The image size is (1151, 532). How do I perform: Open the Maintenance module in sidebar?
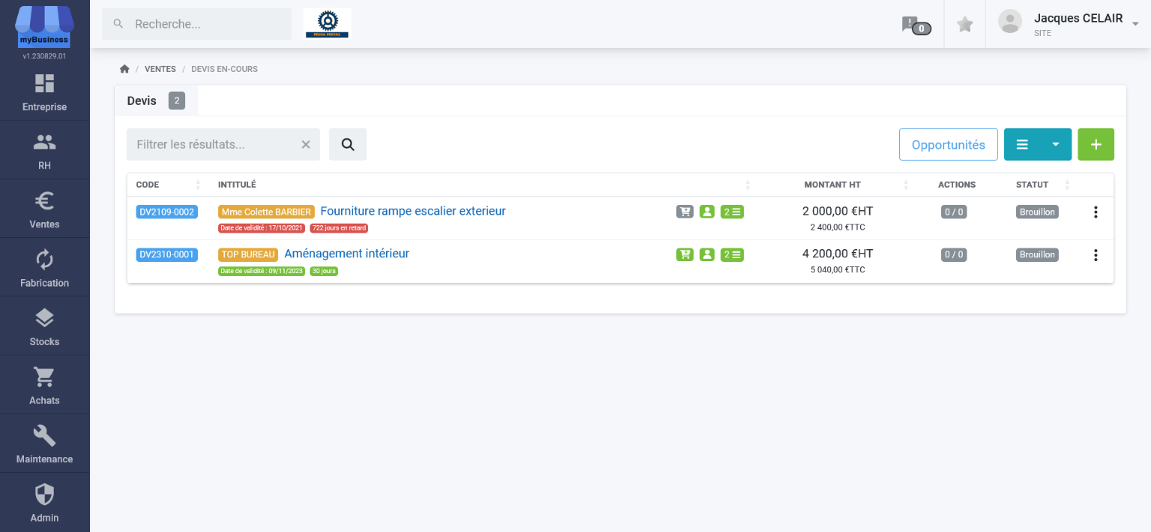point(44,444)
